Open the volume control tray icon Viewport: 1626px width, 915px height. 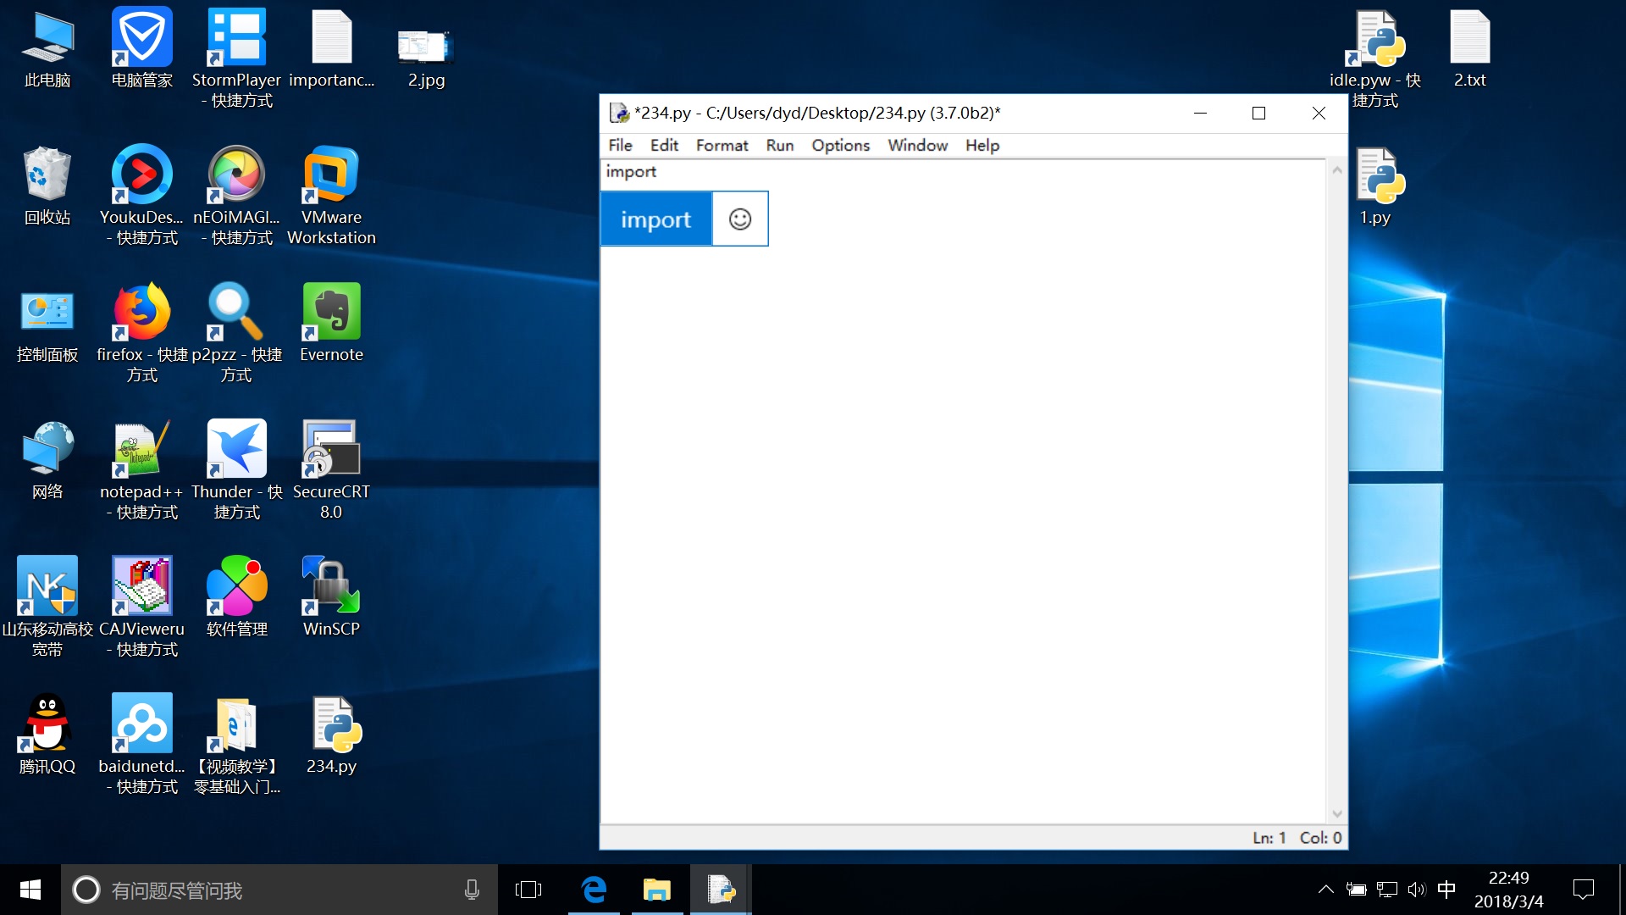point(1417,890)
